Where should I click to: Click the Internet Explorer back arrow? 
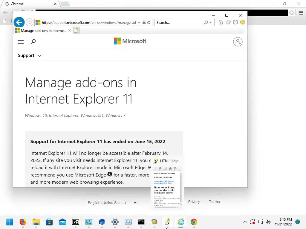tap(19, 22)
